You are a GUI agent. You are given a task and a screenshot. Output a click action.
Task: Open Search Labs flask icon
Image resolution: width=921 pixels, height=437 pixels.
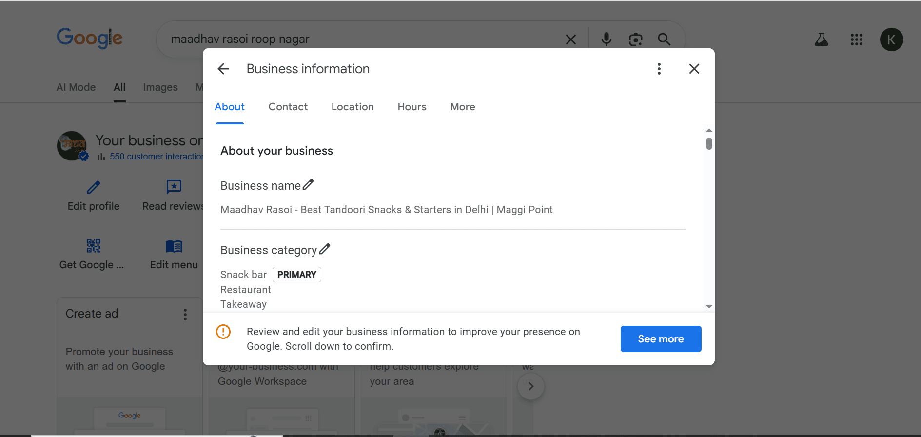coord(822,40)
